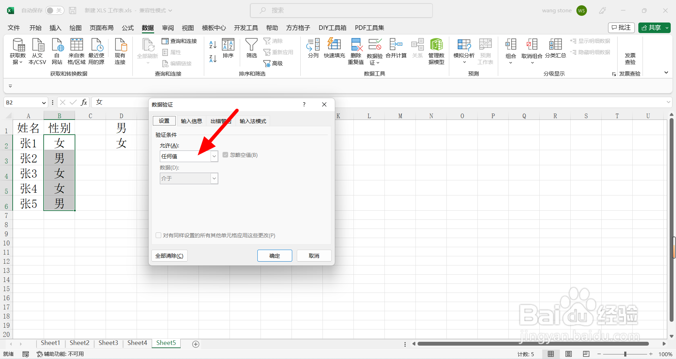Viewport: 676px width, 359px height.
Task: Expand the Name Box dropdown B2
Action: click(44, 103)
